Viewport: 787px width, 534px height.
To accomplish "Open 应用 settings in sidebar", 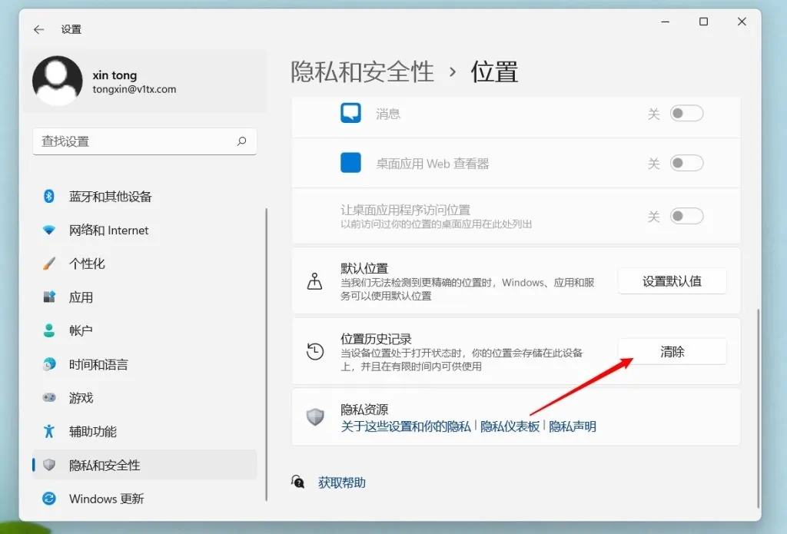I will (x=81, y=297).
